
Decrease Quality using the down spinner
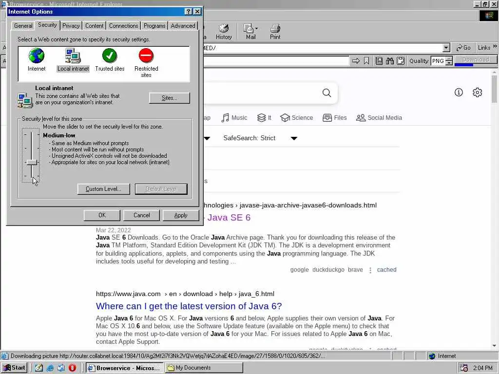449,63
